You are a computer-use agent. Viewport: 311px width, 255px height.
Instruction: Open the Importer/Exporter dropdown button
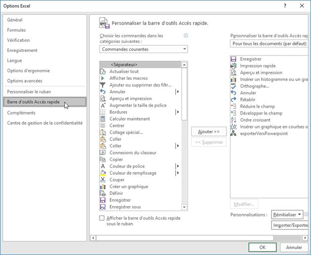[x=290, y=225]
